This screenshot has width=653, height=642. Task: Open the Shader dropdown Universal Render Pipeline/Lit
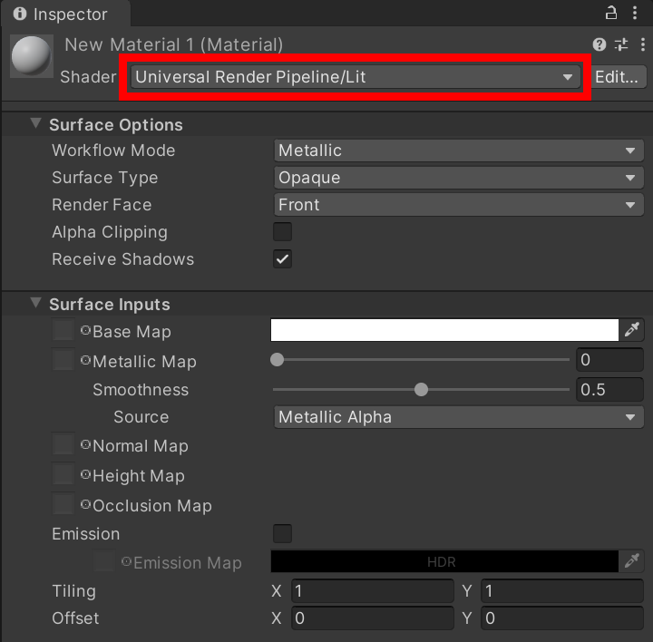coord(356,76)
